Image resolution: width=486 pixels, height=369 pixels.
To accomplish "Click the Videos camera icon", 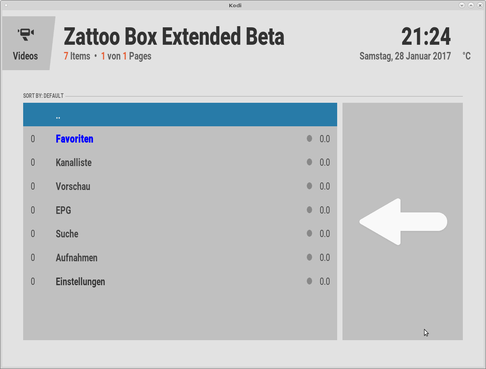I will point(26,34).
